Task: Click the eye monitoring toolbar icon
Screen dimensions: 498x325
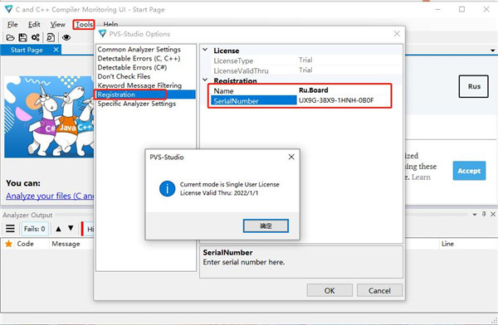Action: click(x=66, y=37)
